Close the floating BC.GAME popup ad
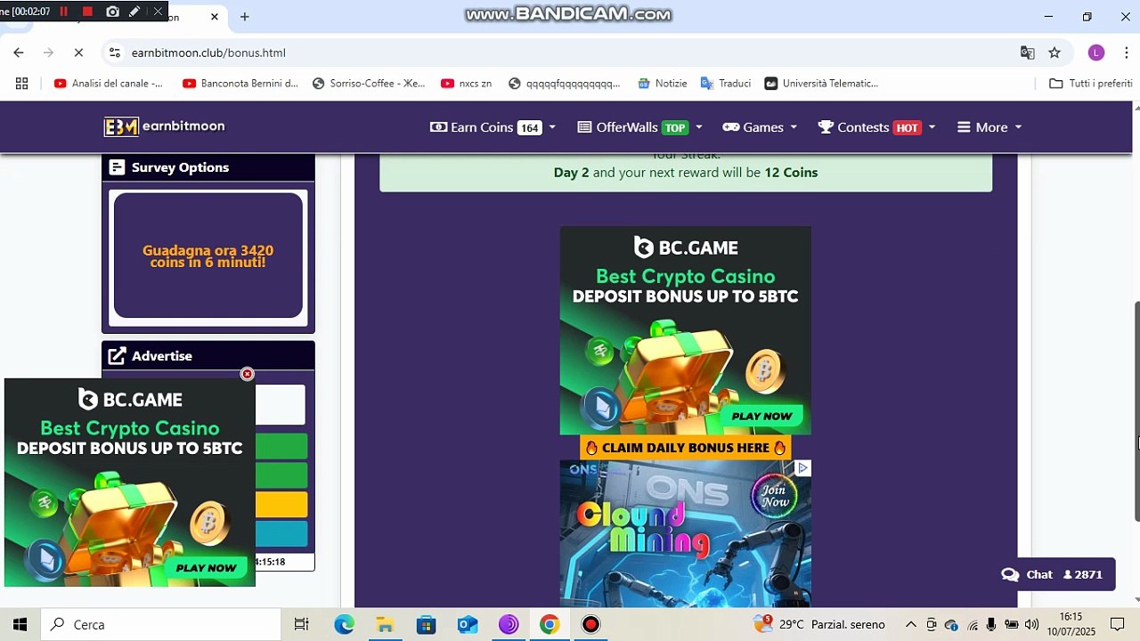The image size is (1140, 641). [x=247, y=374]
